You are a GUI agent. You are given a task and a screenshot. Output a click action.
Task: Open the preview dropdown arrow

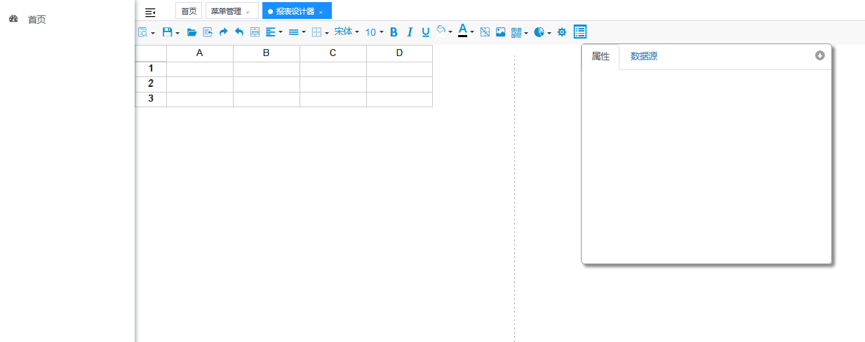click(x=153, y=33)
